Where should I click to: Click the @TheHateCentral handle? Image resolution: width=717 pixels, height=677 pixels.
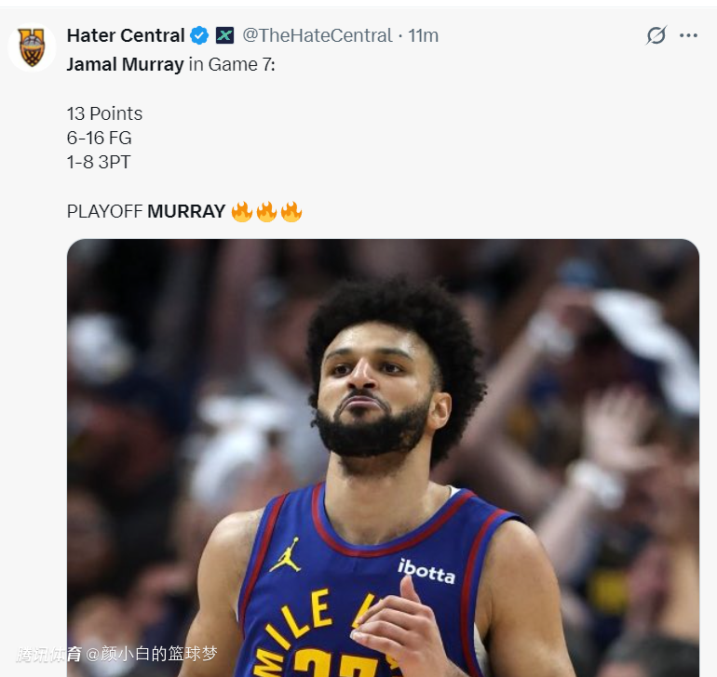click(318, 35)
